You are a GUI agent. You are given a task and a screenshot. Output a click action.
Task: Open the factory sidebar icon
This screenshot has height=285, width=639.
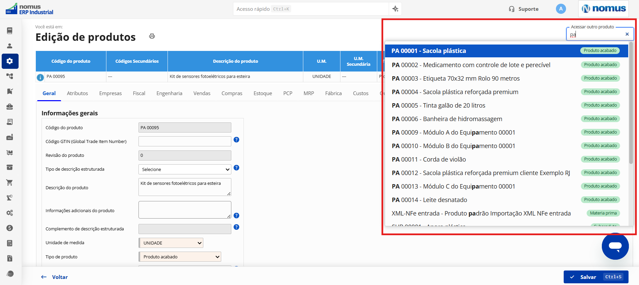[x=10, y=137]
